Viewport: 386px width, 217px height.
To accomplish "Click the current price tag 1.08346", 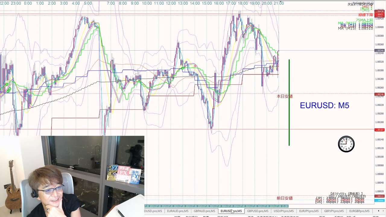I will (x=379, y=50).
